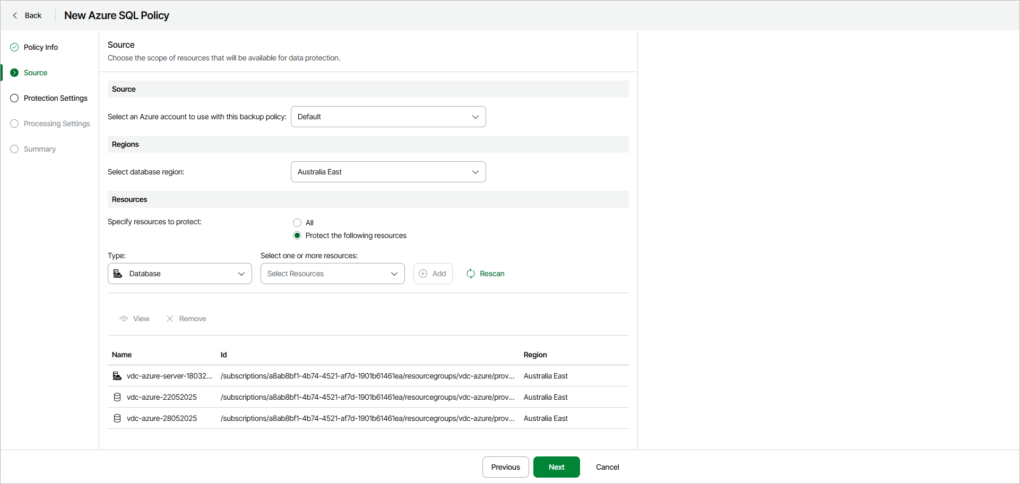Open the Azure account dropdown showing Default

coord(388,117)
